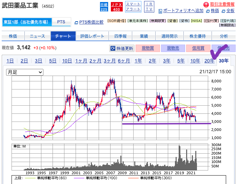Select the 5年 chart period

181,61
